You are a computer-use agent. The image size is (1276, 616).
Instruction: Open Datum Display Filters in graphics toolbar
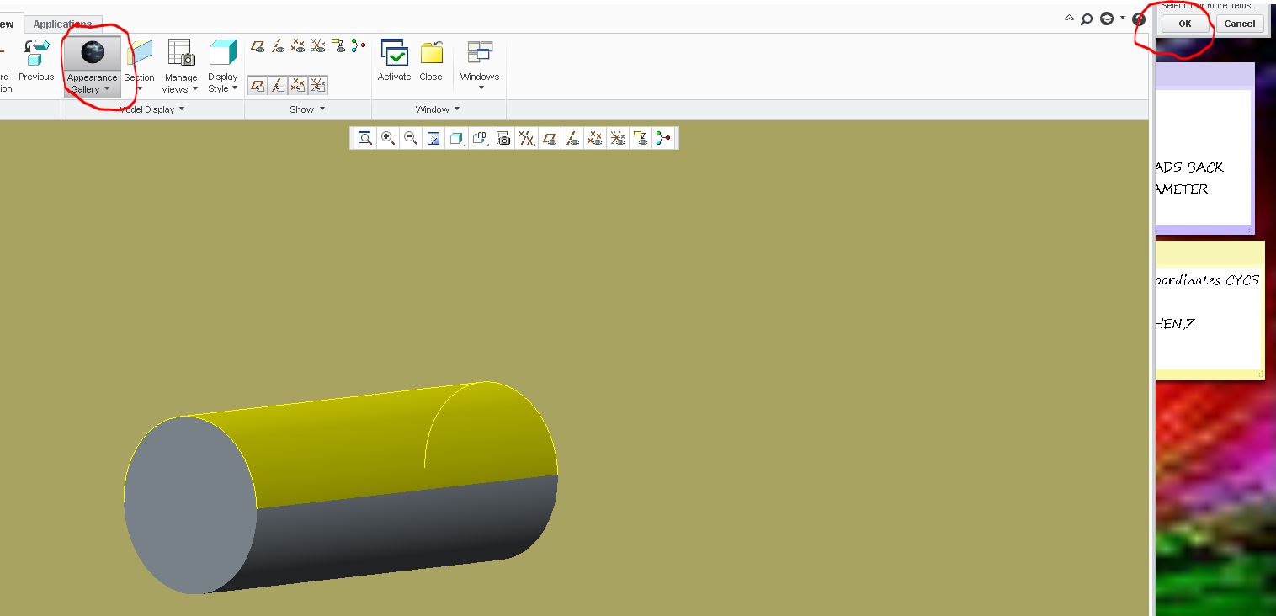pyautogui.click(x=526, y=138)
